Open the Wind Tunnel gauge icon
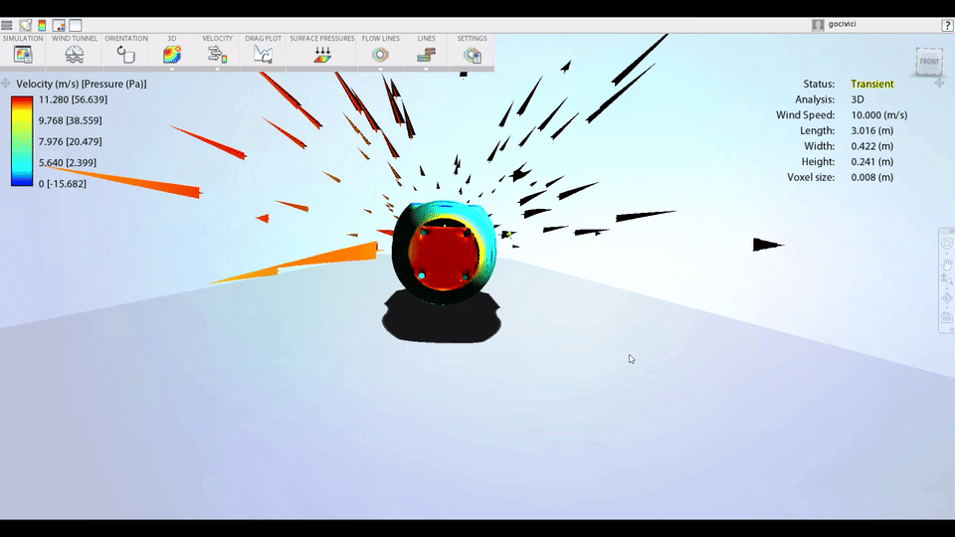The height and width of the screenshot is (537, 955). point(75,55)
